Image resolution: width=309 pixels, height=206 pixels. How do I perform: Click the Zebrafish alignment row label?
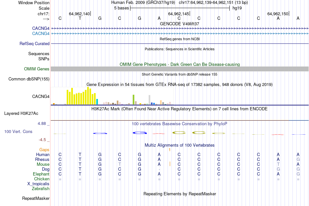click(x=41, y=189)
